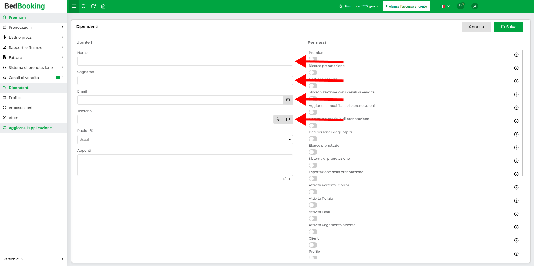The height and width of the screenshot is (266, 534).
Task: Click the envelope icon beside Email field
Action: [x=288, y=100]
